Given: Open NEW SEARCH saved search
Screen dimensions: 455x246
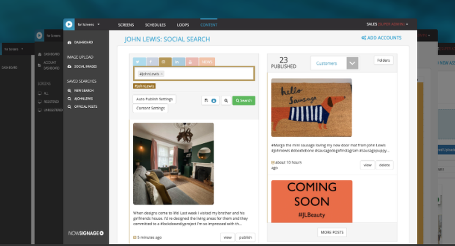Looking at the screenshot, I should (x=84, y=90).
